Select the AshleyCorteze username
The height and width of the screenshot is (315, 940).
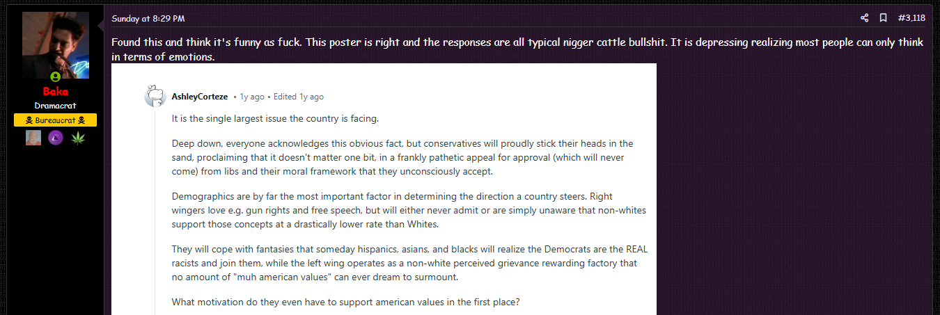click(x=199, y=97)
